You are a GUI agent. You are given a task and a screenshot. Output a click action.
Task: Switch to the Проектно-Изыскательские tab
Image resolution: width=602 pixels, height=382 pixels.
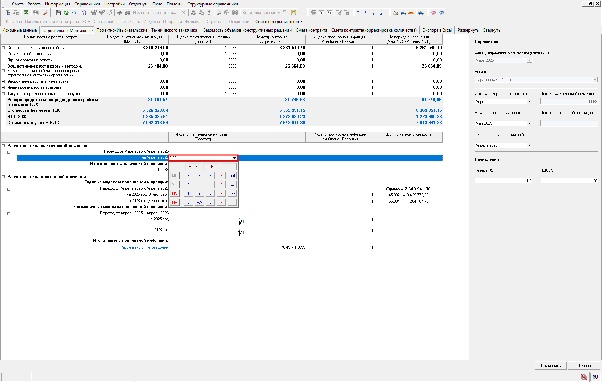122,30
